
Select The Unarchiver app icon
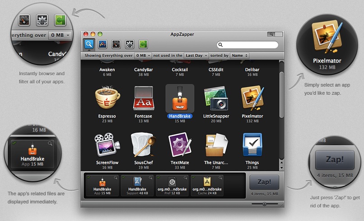coord(216,145)
